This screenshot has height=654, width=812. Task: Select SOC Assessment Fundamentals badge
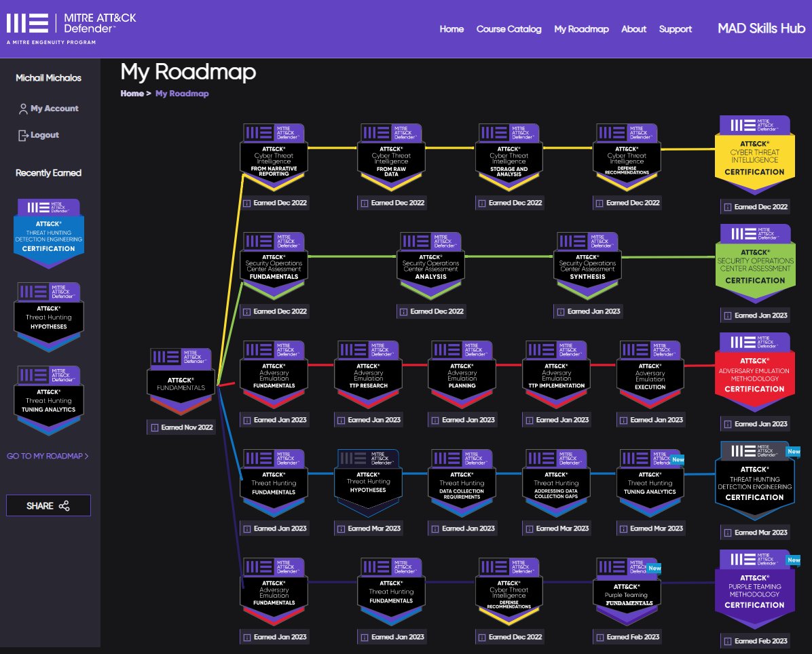pos(274,266)
